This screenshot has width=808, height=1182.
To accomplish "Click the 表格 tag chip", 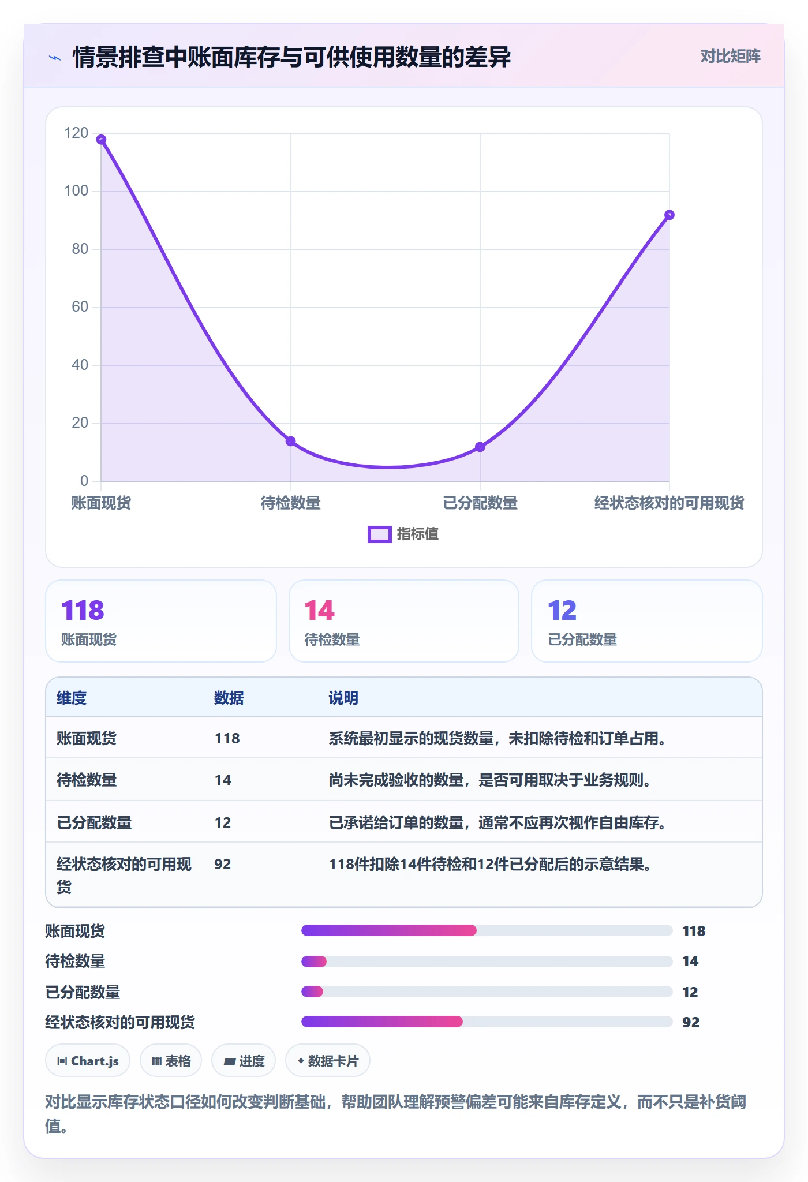I will point(171,1061).
